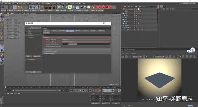
Task: Add a Cube primitive from the toolbar
Action: click(59, 7)
